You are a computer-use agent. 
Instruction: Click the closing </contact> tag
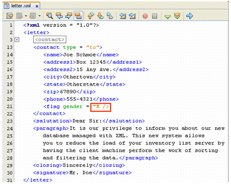[x=49, y=114]
